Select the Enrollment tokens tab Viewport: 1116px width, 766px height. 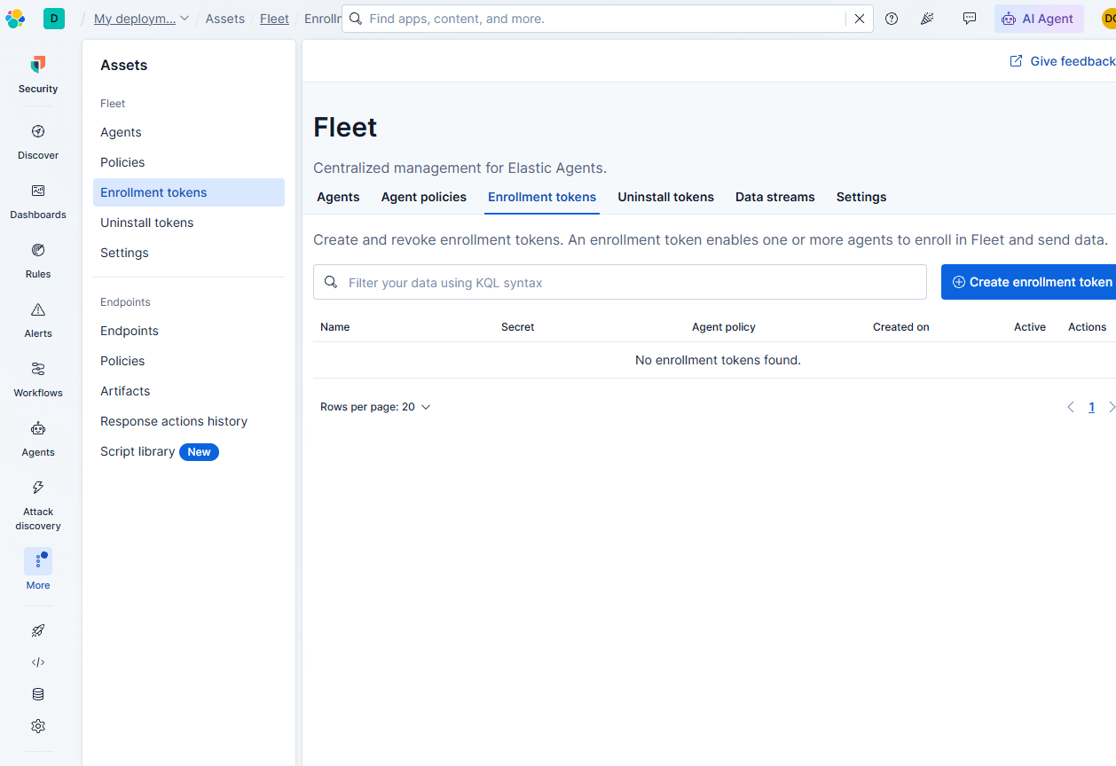point(542,197)
